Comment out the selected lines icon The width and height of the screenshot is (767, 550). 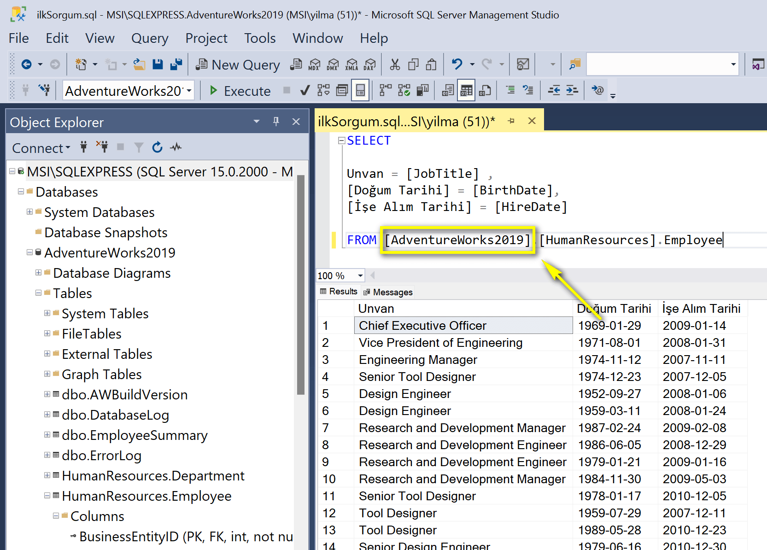click(x=510, y=90)
